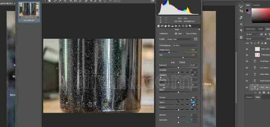Screen dimensions: 270x127
Task: Open the Split Toning panel tab icon
Action: [x=172, y=26]
